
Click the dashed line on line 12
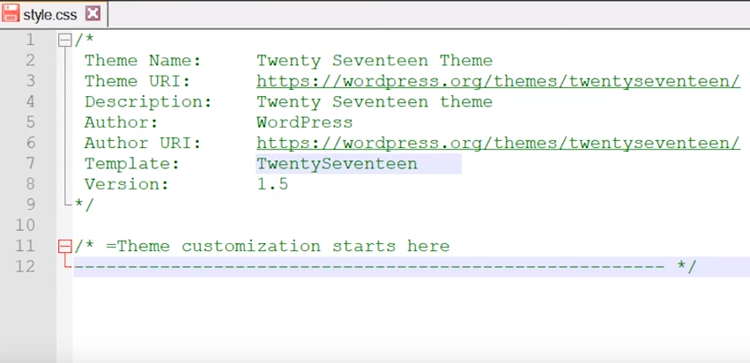click(x=369, y=267)
